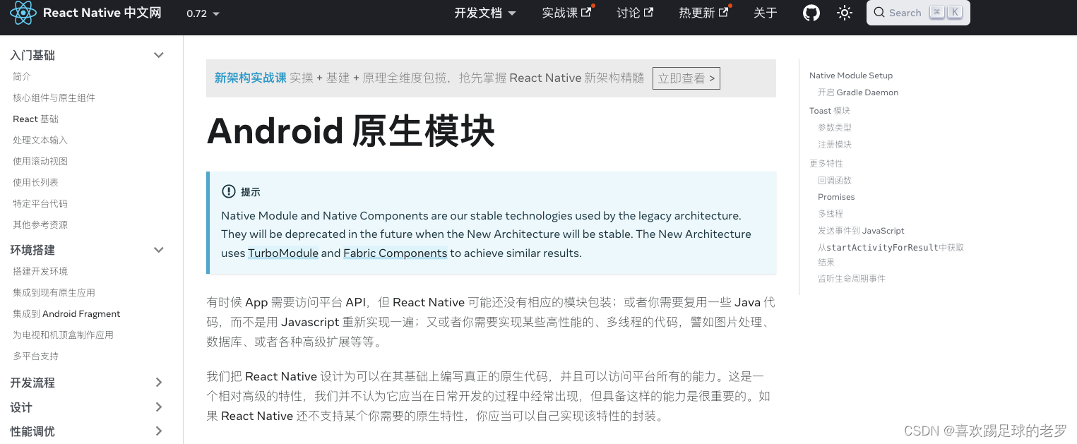Jump to 更多特性 section

click(x=826, y=163)
